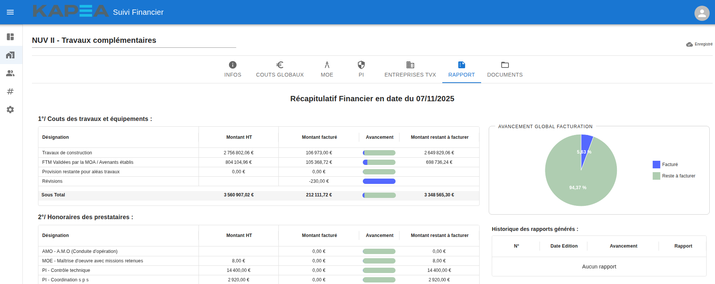Switch to the COUTS GLOBAUX tab

280,69
